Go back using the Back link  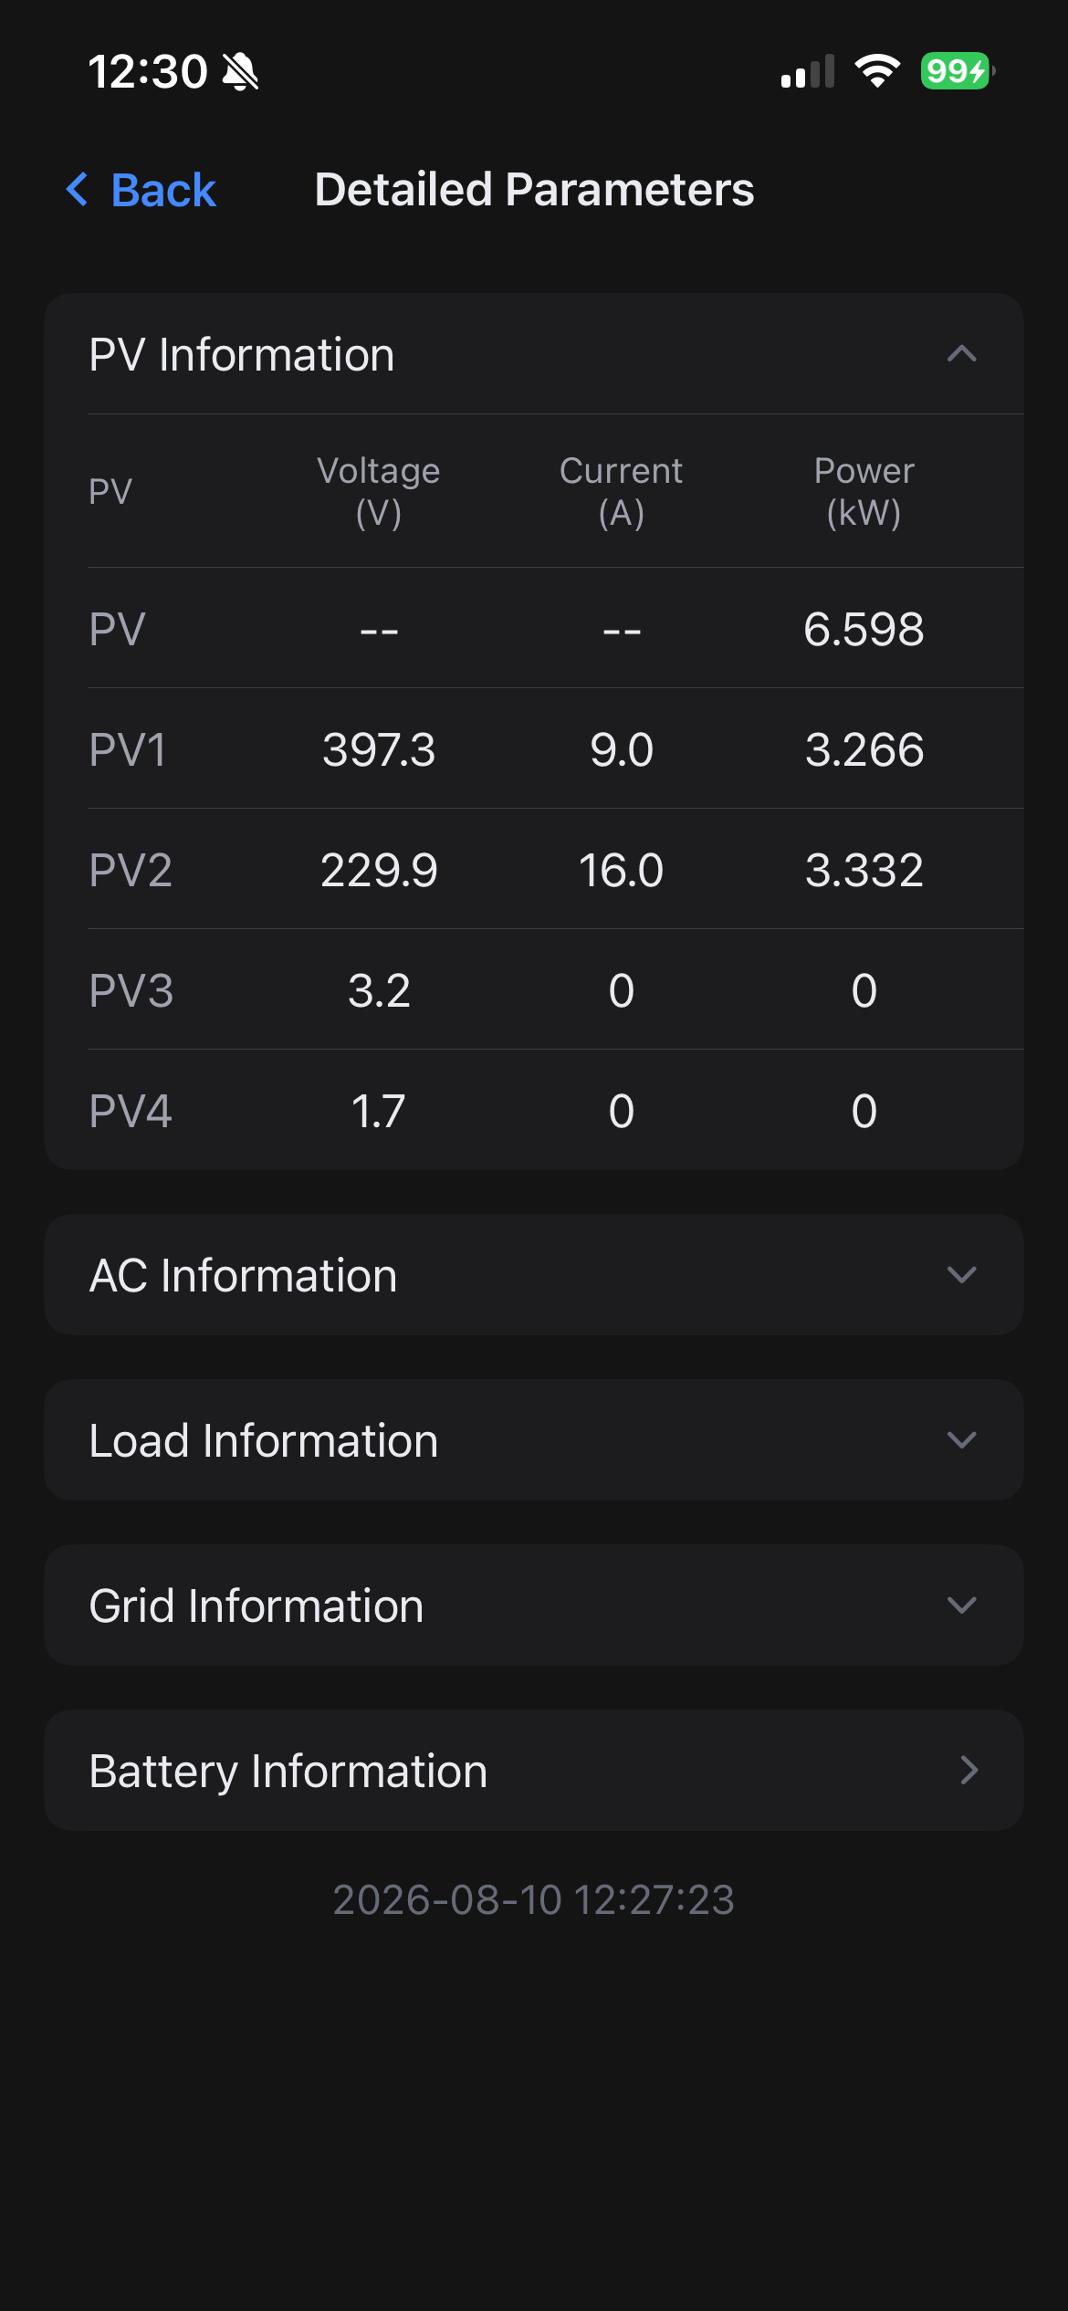tap(141, 190)
